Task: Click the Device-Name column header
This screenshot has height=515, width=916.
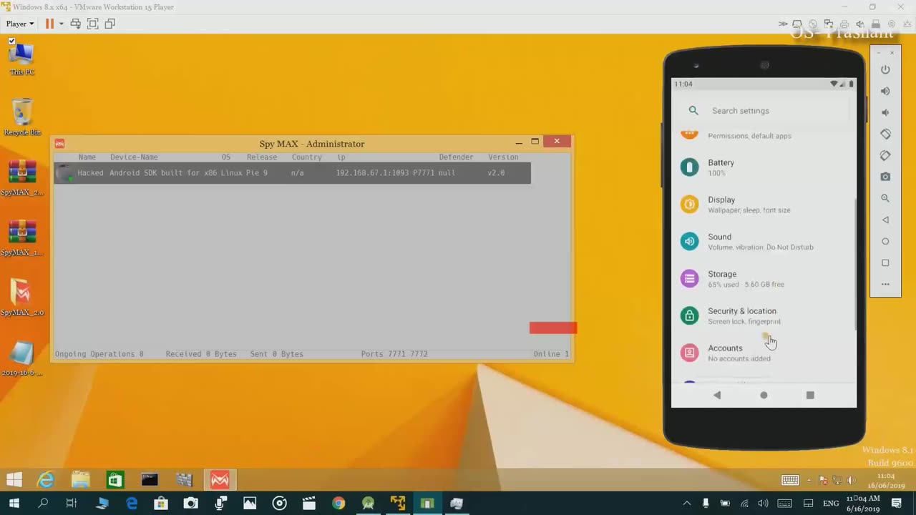Action: point(134,157)
